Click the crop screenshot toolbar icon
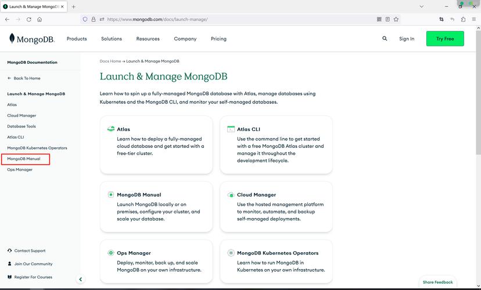Viewport: 481px width, 290px height. tap(441, 19)
